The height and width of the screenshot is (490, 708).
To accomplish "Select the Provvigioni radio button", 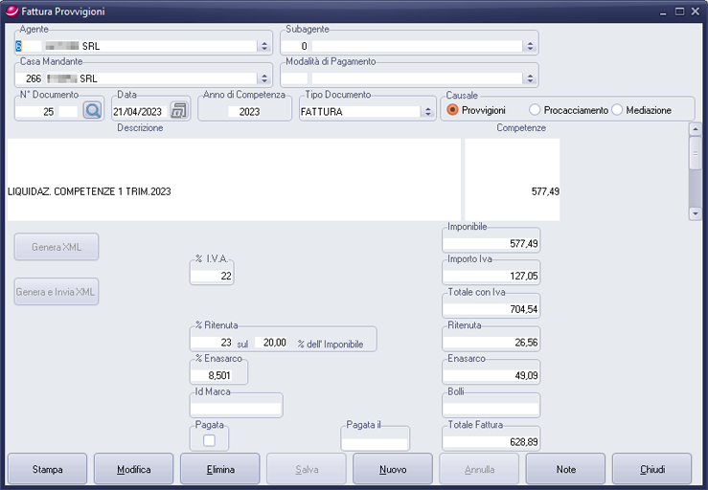I will click(453, 110).
